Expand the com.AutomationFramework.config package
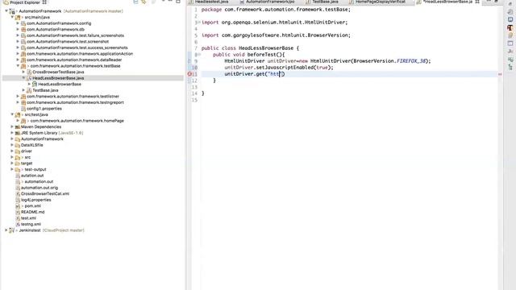Screen dimensions: 516x290 click(x=18, y=23)
